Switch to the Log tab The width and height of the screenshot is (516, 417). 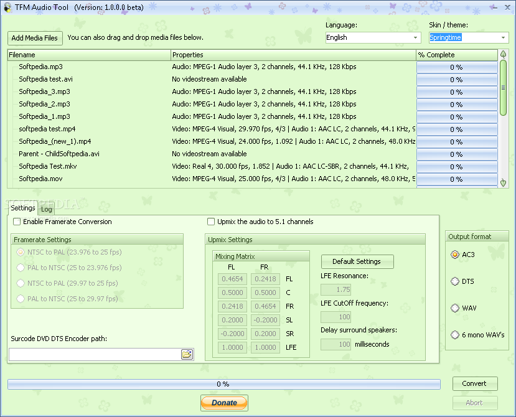47,209
